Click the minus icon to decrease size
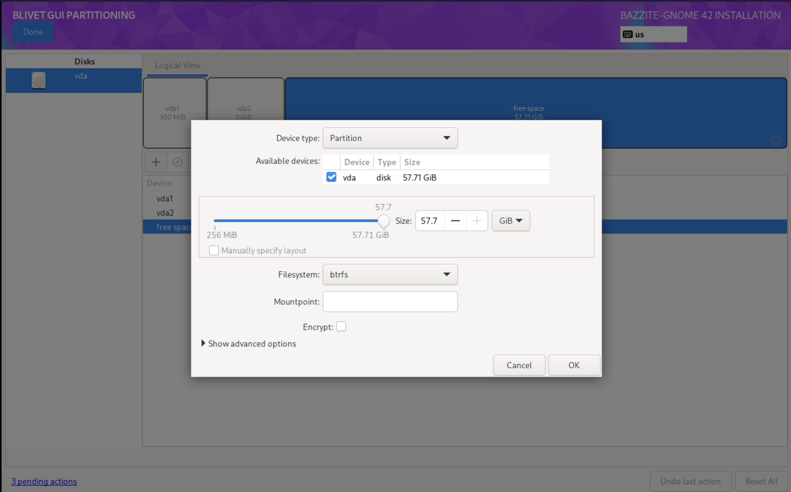791x492 pixels. [x=455, y=221]
